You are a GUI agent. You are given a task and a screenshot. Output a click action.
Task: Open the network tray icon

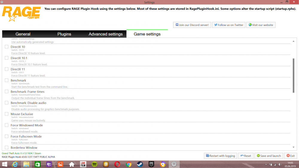point(271,164)
